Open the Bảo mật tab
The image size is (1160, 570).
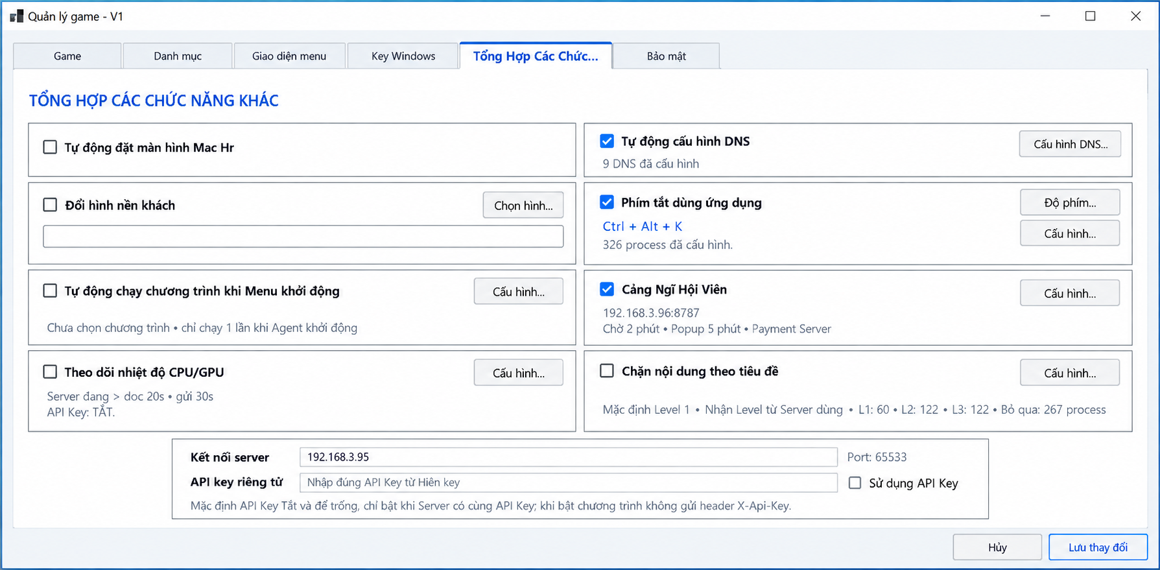[666, 56]
